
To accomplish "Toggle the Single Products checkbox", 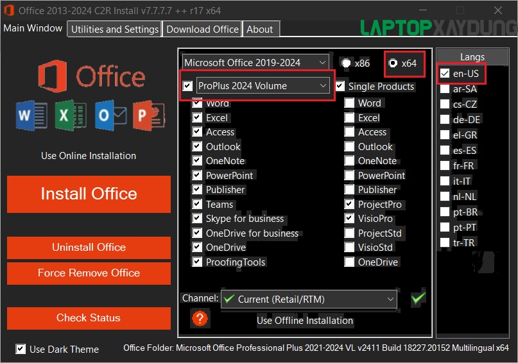I will pos(340,86).
